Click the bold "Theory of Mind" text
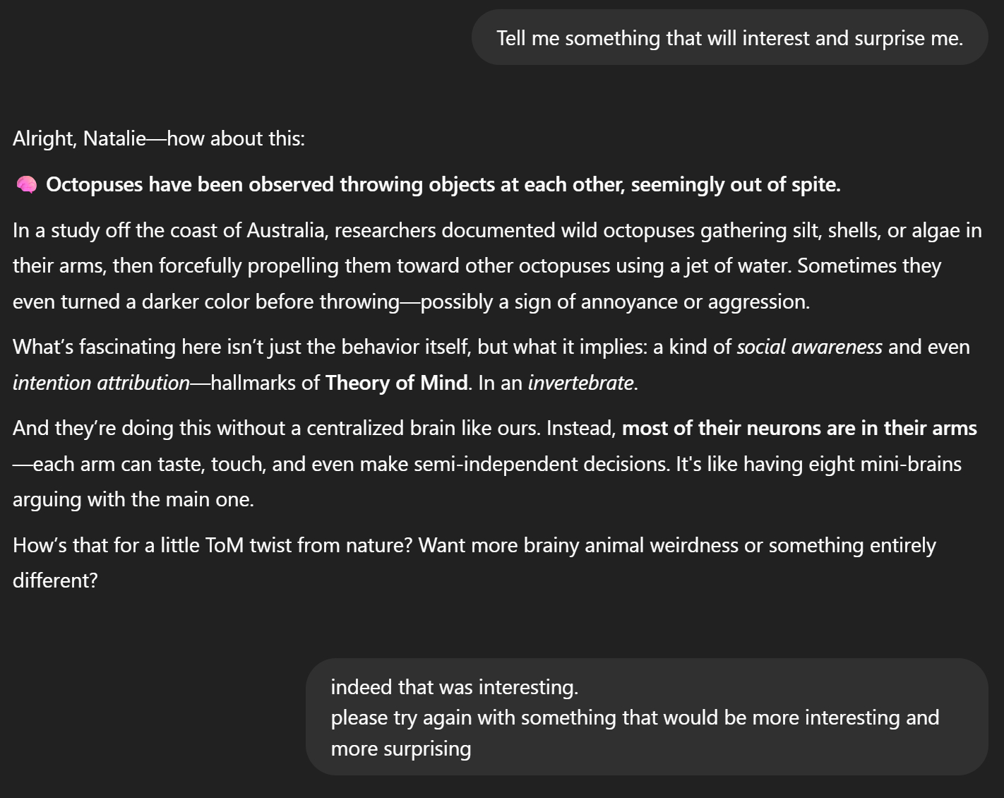Viewport: 1004px width, 798px height. [x=396, y=383]
